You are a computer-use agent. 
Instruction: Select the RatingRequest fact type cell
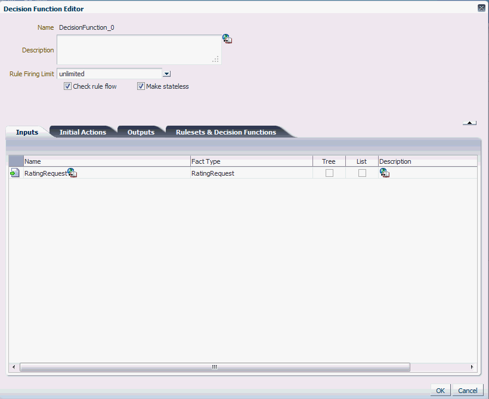[252, 173]
